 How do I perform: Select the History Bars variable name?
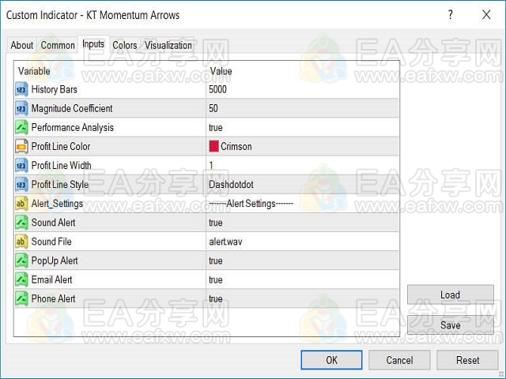[x=55, y=89]
